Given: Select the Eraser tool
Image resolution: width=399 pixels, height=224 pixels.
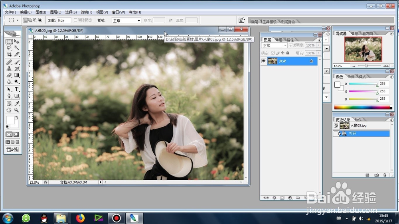Looking at the screenshot, I should (9, 75).
